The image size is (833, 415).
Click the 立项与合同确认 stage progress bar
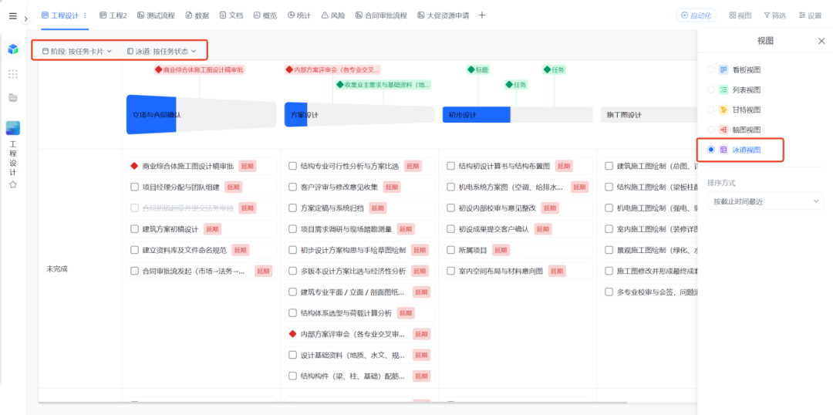[201, 115]
